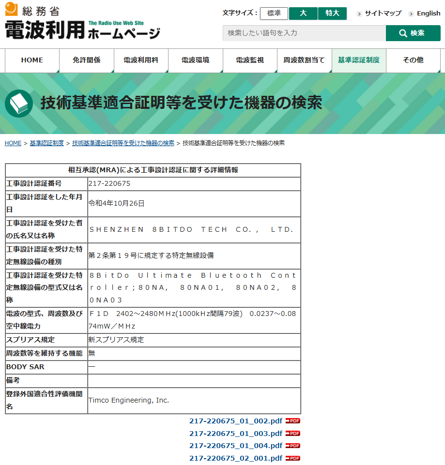445x465 pixels.
Task: Click the page heading 技術基準適合証明等を受けた機器の検索
Action: pos(182,103)
